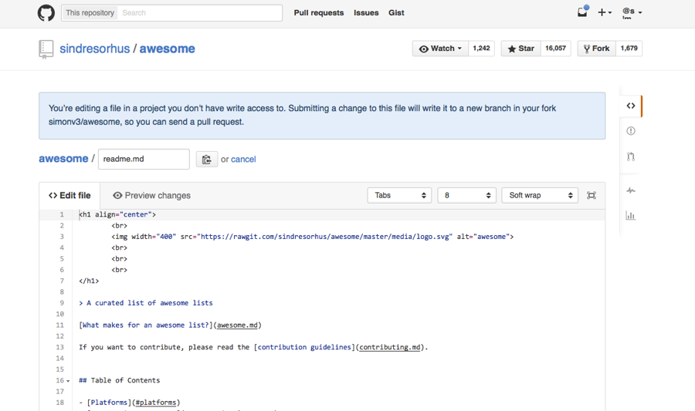Click the contribution guidelines line
The image size is (695, 411).
(253, 347)
